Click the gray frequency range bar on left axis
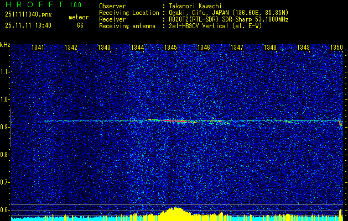Image resolution: width=348 pixels, height=221 pixels. (11, 128)
